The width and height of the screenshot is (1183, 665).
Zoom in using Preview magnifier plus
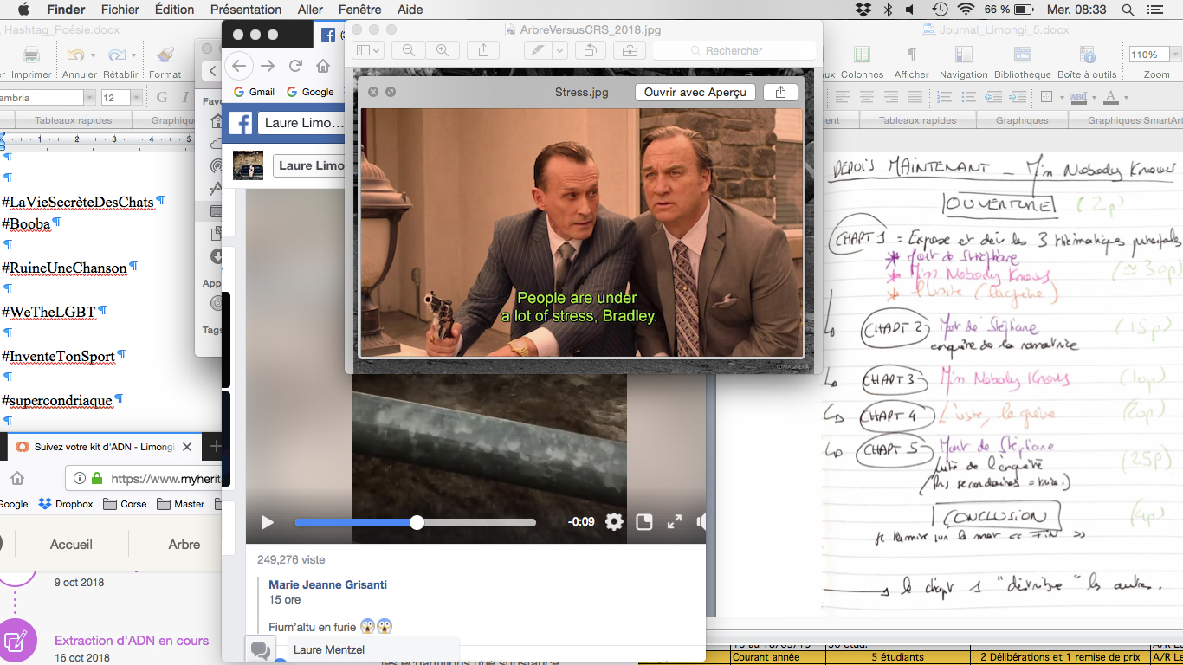[x=443, y=51]
